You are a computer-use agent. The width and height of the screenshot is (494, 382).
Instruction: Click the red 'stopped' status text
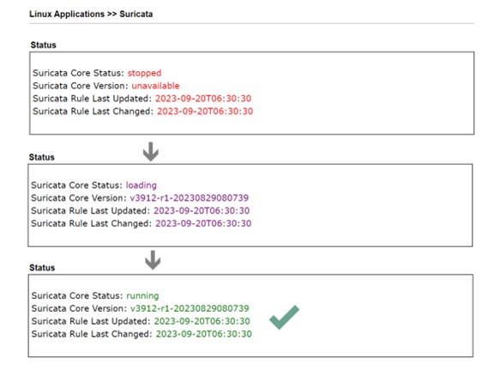[144, 73]
